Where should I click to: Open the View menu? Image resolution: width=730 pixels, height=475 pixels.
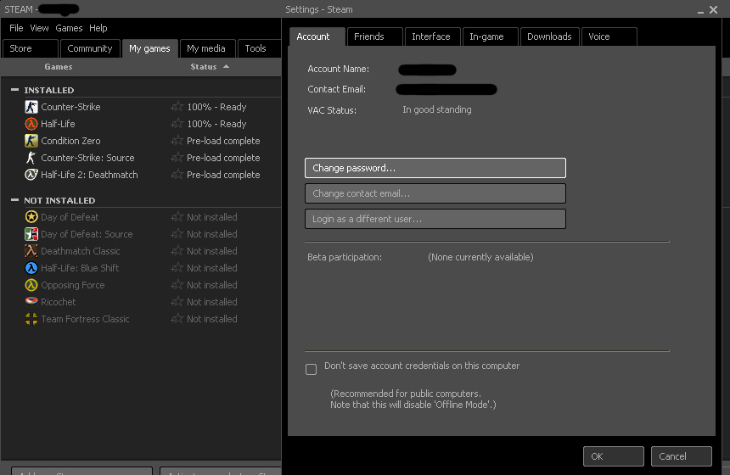coord(39,28)
